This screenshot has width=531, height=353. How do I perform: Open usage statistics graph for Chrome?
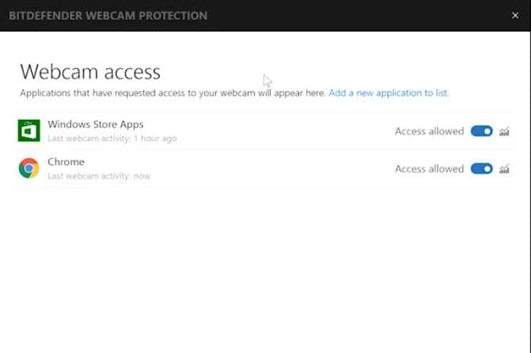[504, 169]
